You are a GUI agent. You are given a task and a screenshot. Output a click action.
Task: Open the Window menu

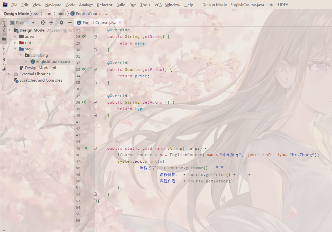[173, 5]
